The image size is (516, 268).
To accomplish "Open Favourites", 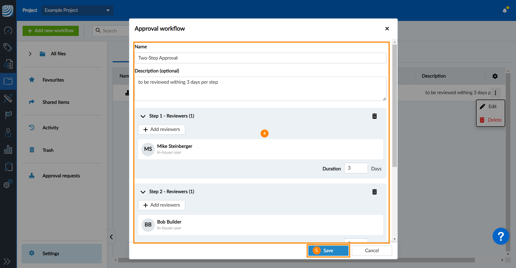I will click(53, 80).
